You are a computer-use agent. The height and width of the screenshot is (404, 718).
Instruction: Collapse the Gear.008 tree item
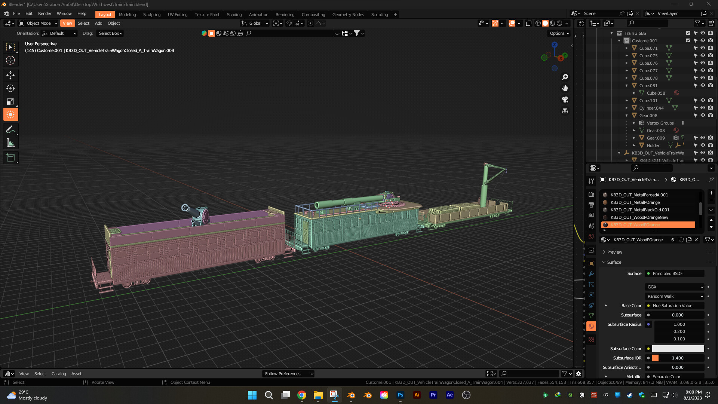[x=627, y=116]
